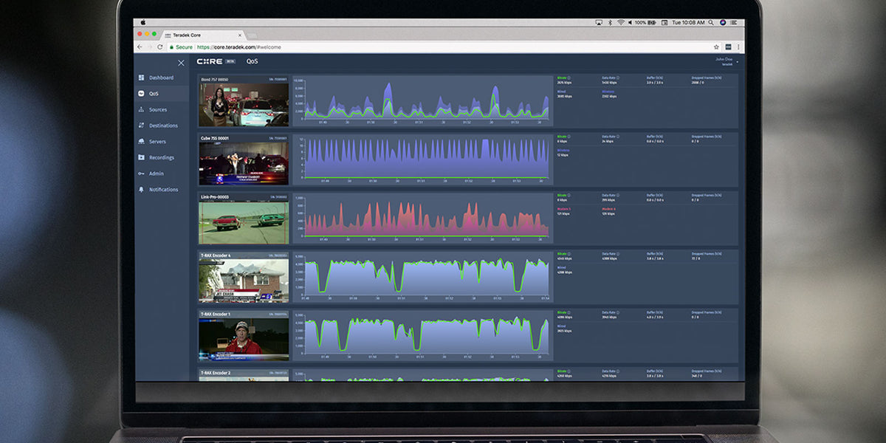Viewport: 886px width, 443px height.
Task: Open T-RAX Encoder 4 video thumbnail
Action: [244, 281]
